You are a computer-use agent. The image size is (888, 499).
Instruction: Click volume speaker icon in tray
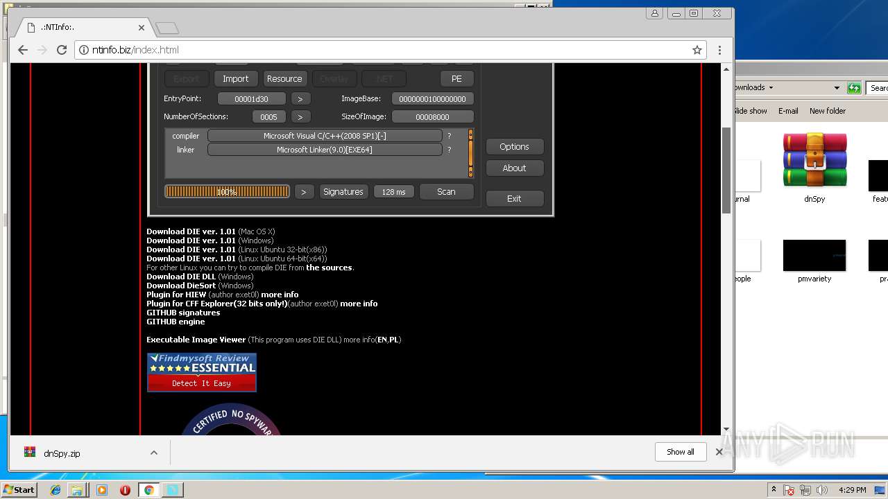pyautogui.click(x=823, y=490)
